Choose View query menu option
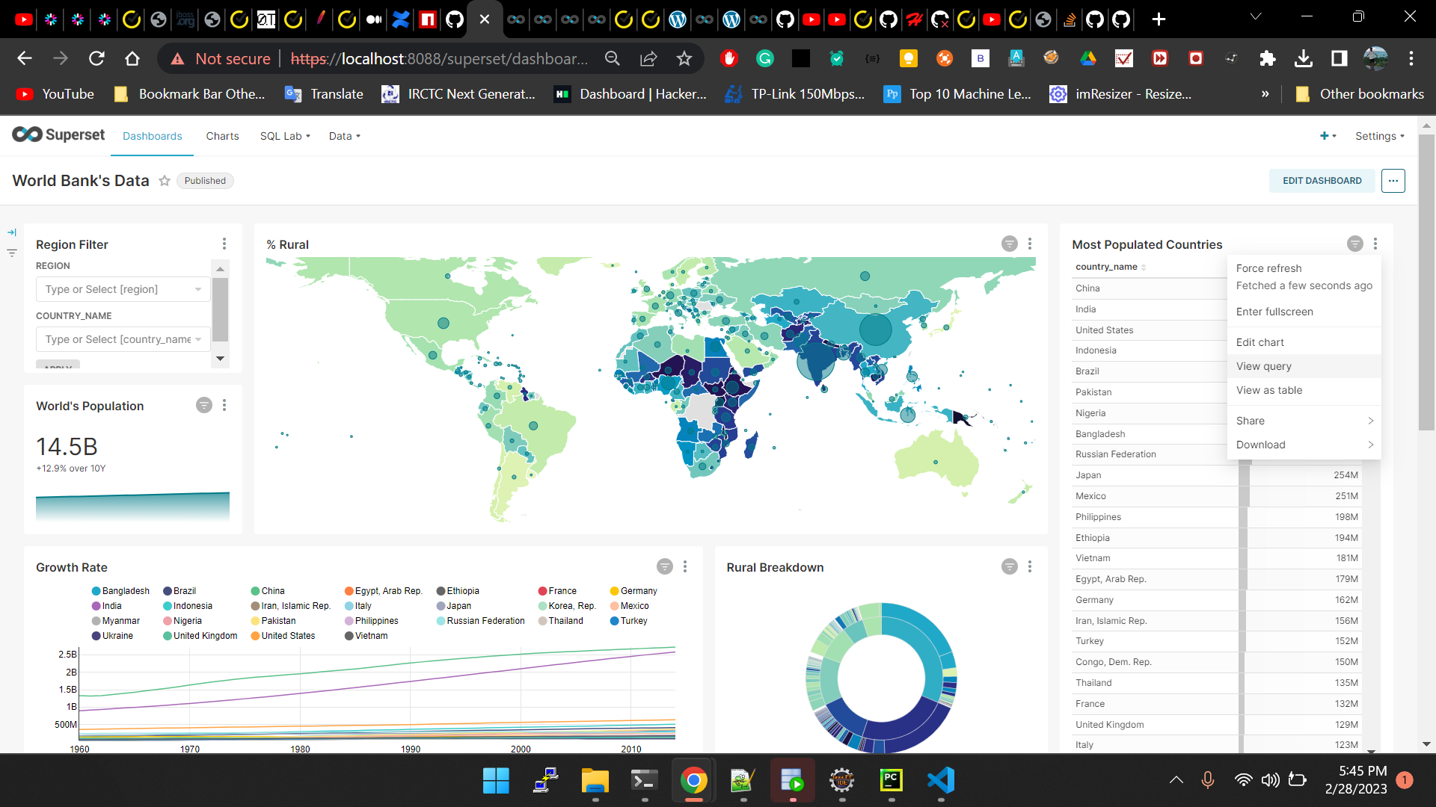Viewport: 1436px width, 807px height. point(1304,366)
